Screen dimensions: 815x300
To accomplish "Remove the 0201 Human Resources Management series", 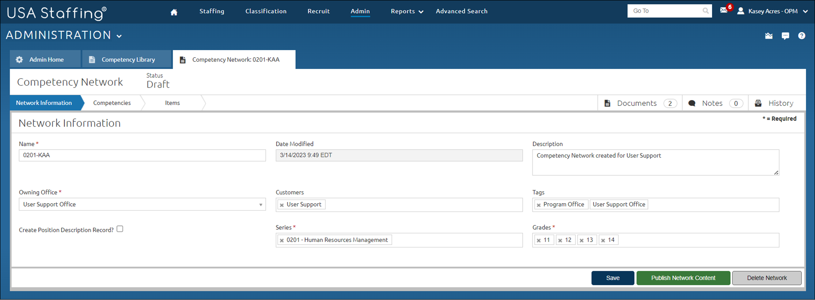I will coord(282,241).
